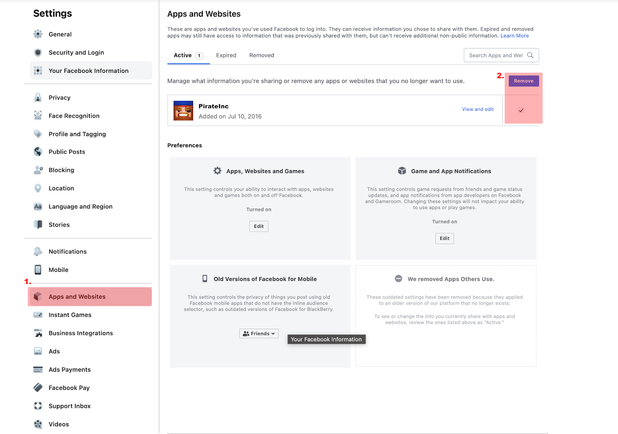
Task: Click the purple Remove button
Action: coord(524,81)
